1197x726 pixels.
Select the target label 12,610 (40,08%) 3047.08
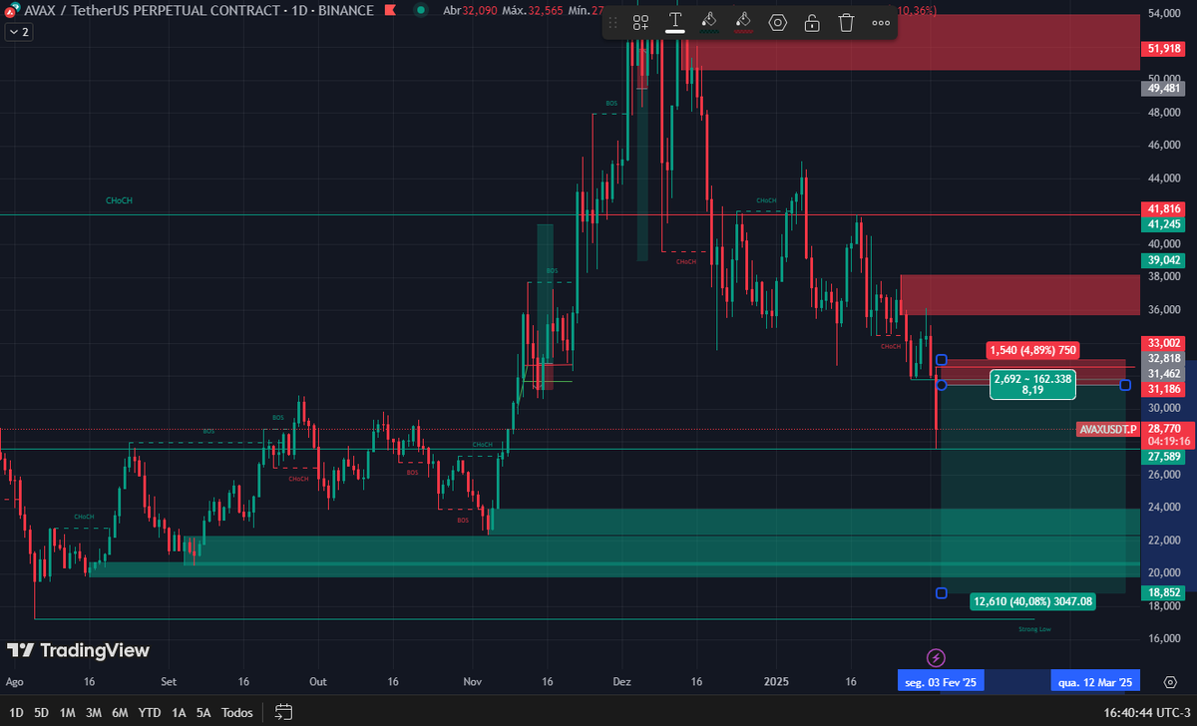1033,601
